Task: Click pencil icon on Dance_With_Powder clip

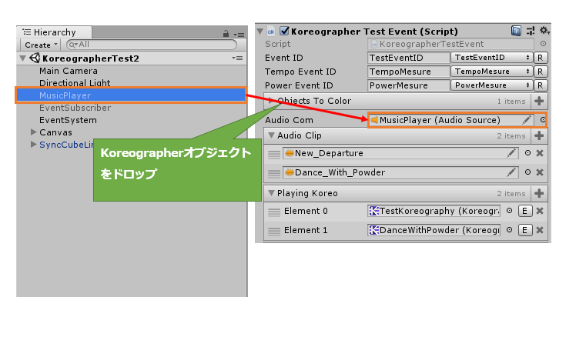Action: [x=511, y=172]
